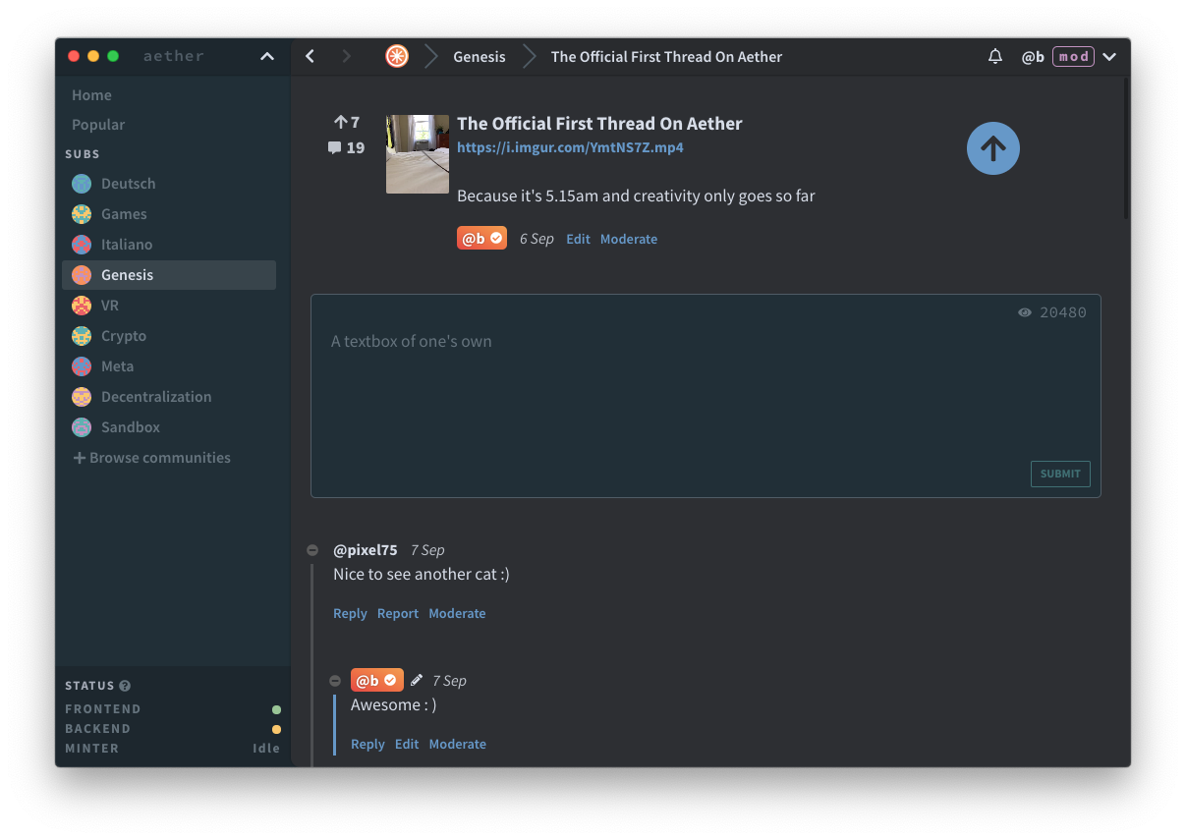Select the Sandbox sub in sidebar
This screenshot has width=1186, height=840.
130,427
